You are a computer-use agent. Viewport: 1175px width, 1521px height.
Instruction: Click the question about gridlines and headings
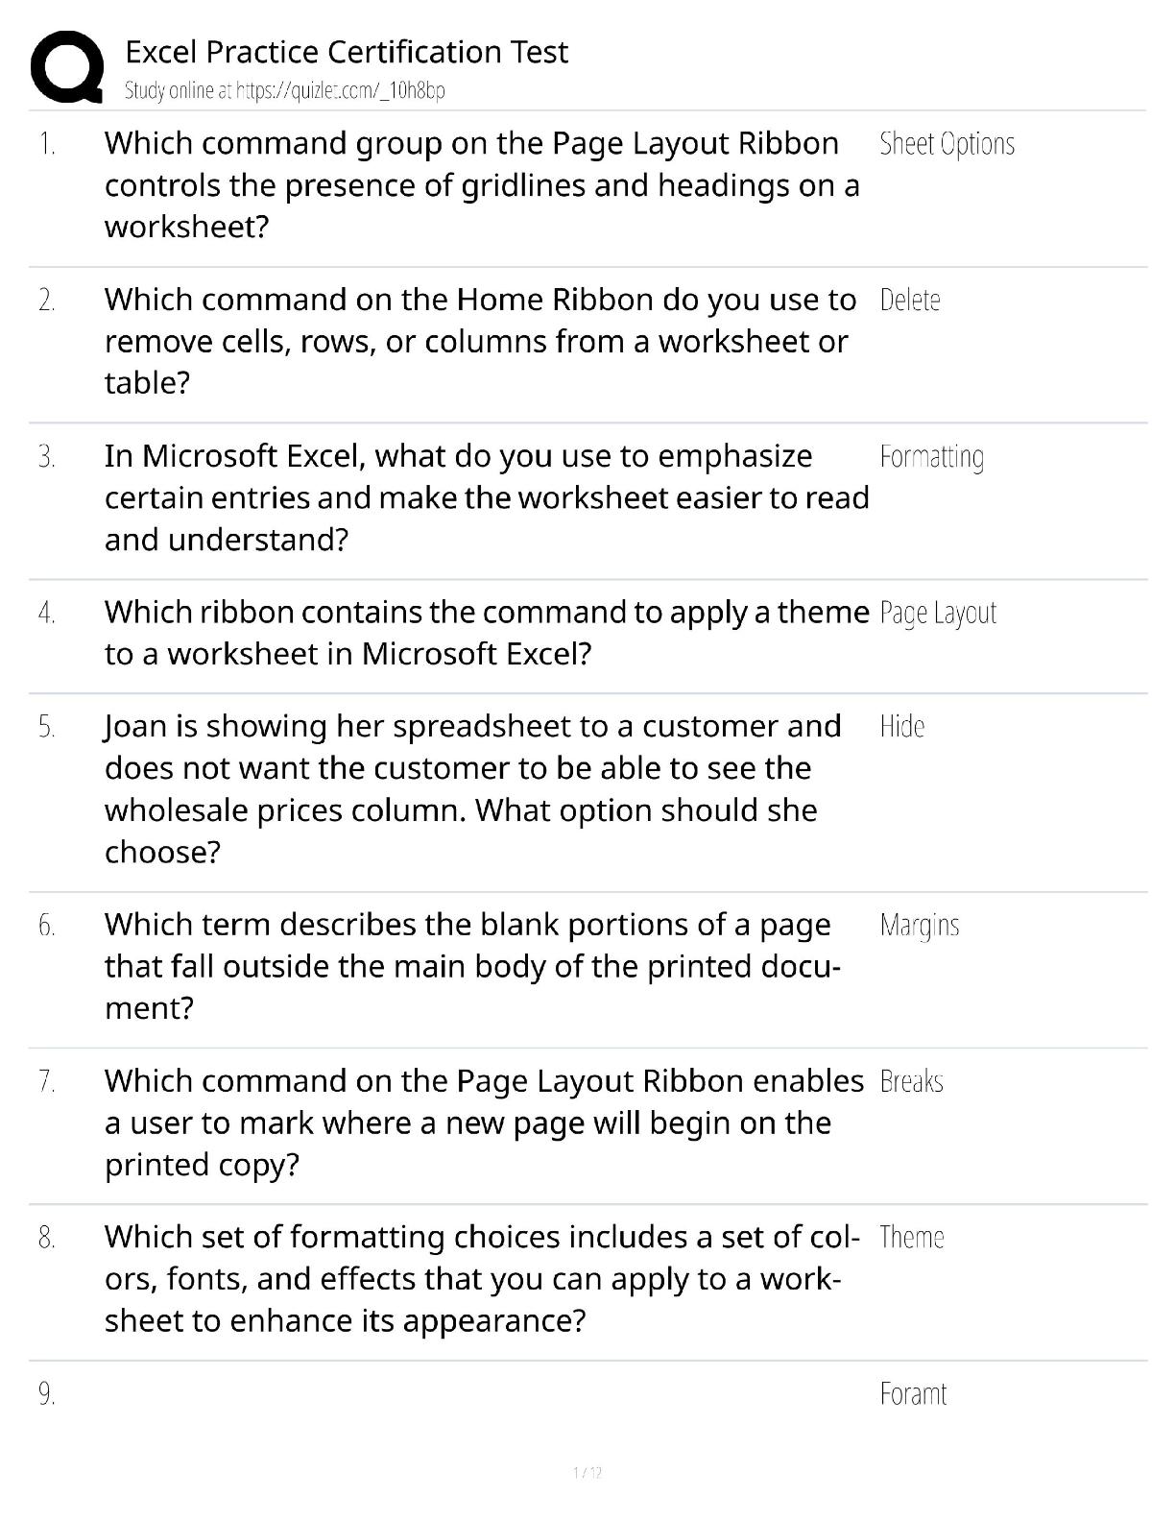tap(480, 184)
